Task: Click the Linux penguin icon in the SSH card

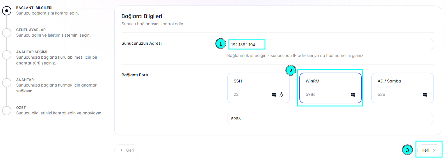Action: (x=281, y=95)
